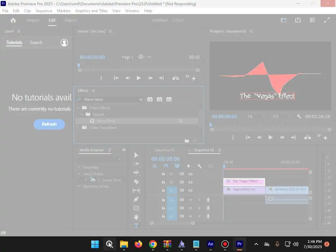Toggle the lock on track V2
Viewport: 336px width, 252px height.
point(163,182)
